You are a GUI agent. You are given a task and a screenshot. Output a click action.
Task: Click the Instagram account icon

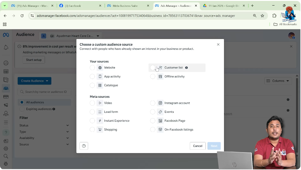[160, 103]
